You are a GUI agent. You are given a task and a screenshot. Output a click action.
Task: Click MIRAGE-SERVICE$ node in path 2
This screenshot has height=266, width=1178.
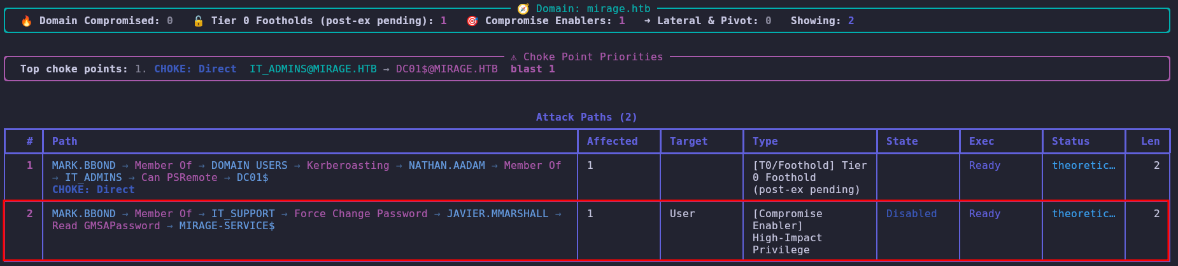227,226
